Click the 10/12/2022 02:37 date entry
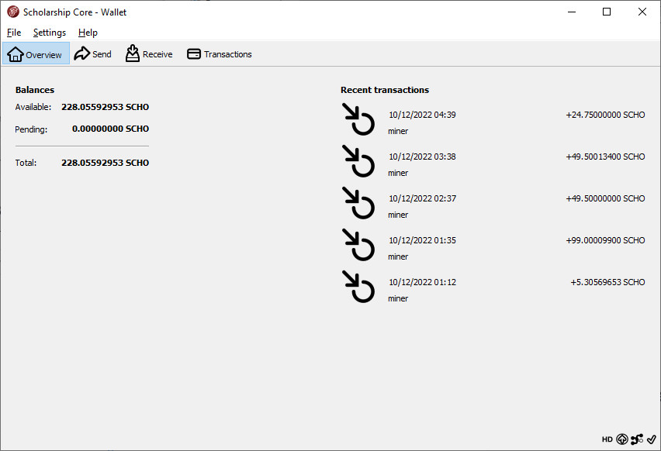Viewport: 661px width, 451px height. pos(422,198)
